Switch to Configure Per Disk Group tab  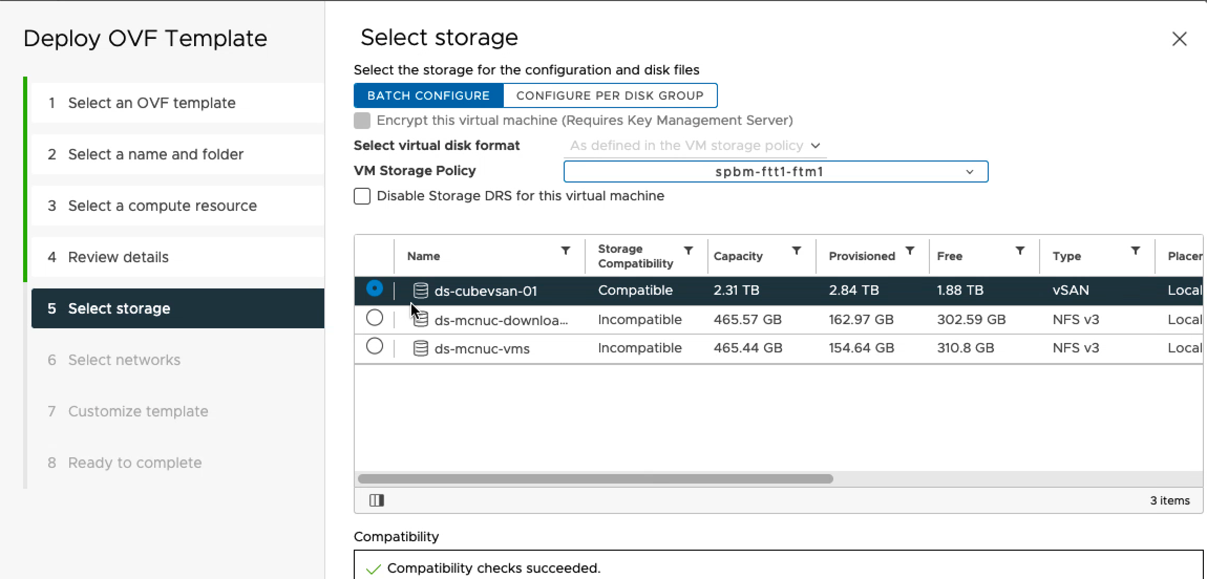[x=610, y=95]
